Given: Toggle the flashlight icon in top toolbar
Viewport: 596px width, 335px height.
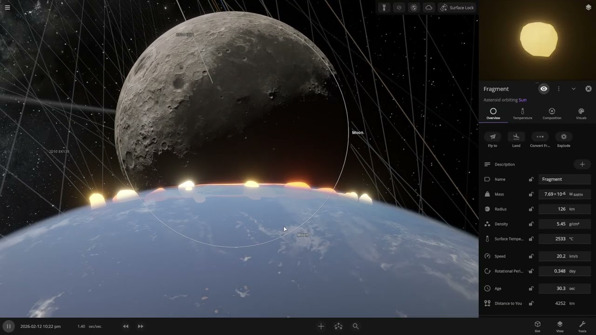Looking at the screenshot, I should click(384, 7).
